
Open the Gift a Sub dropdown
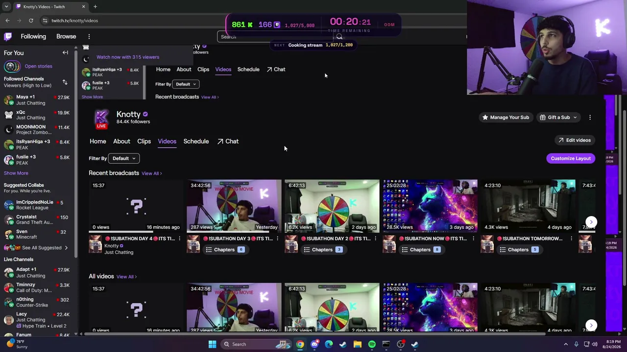[559, 117]
